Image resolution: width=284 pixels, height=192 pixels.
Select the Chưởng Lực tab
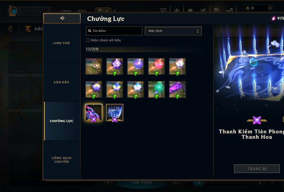(61, 121)
